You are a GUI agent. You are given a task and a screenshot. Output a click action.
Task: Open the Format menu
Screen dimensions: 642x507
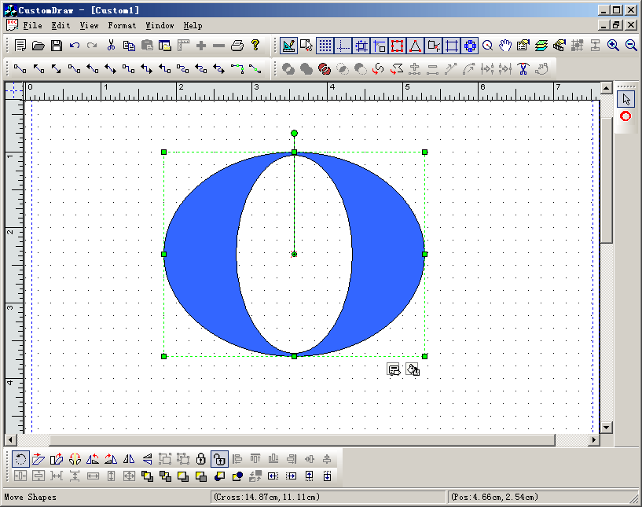coord(122,25)
